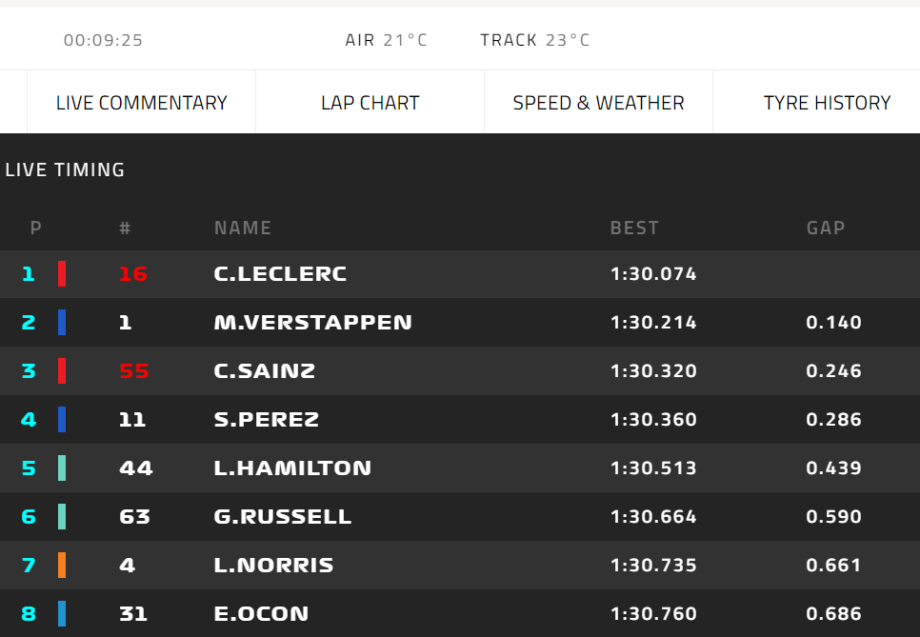Click on the C.SAINZ driver row

264,371
